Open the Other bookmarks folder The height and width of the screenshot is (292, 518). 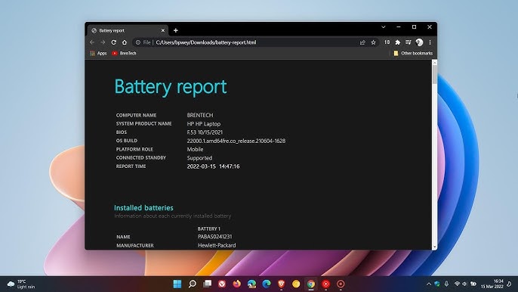coord(413,53)
